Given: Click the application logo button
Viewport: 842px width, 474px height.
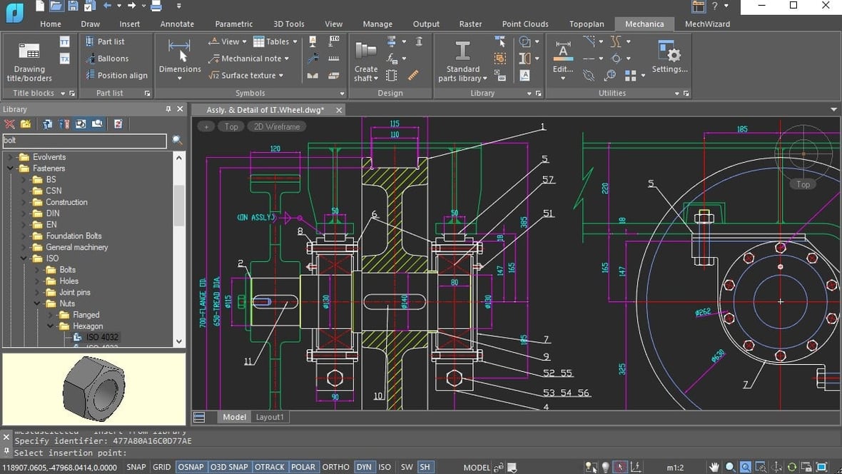Looking at the screenshot, I should [x=14, y=12].
